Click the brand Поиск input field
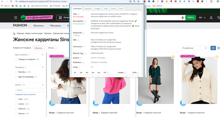220x117 pixels. [29, 90]
